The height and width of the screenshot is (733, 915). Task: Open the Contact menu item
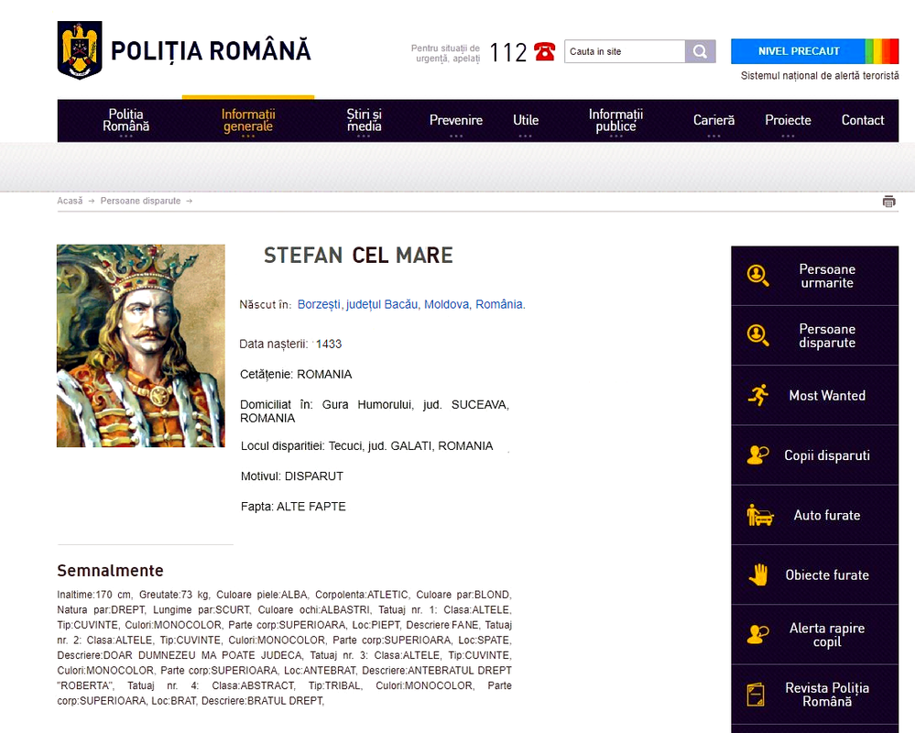863,120
